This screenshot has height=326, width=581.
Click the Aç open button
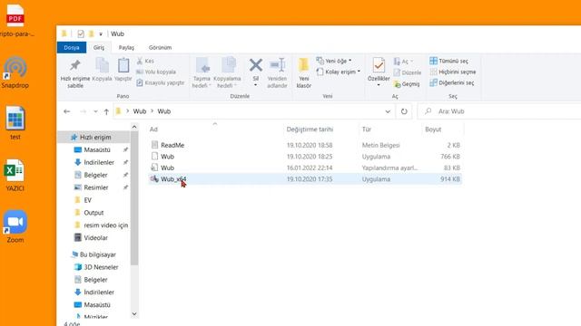tap(403, 62)
